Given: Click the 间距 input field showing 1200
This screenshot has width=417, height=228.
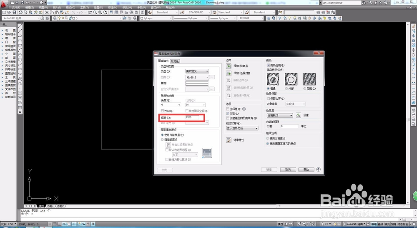Looking at the screenshot, I should click(x=192, y=117).
